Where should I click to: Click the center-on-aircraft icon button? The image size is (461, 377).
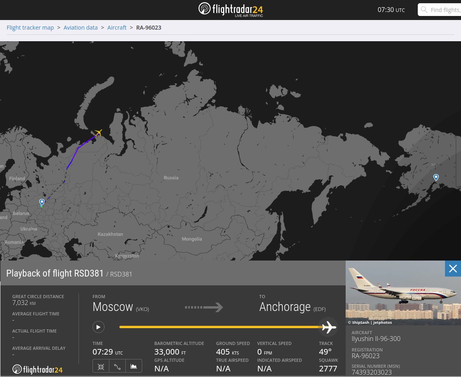[101, 367]
